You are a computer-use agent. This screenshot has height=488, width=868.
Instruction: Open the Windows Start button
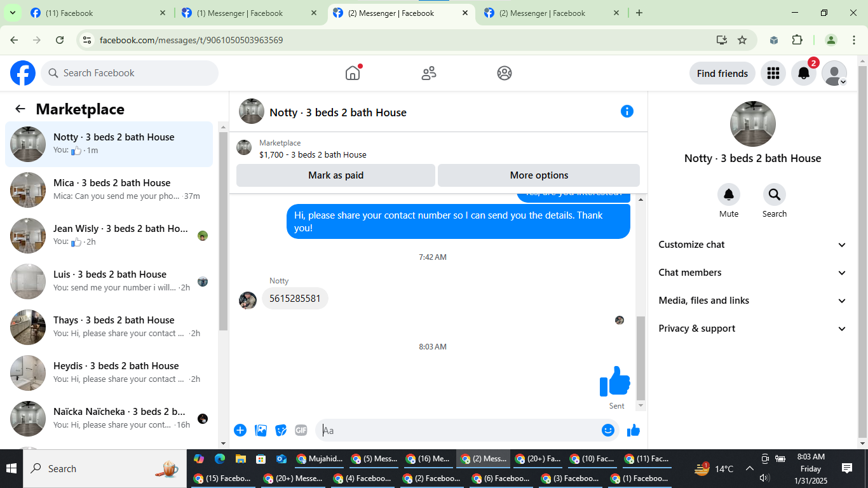coord(11,469)
